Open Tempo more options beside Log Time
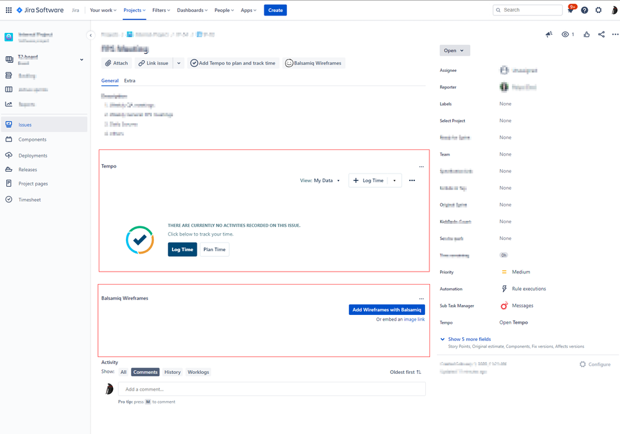The height and width of the screenshot is (434, 620). coord(412,180)
